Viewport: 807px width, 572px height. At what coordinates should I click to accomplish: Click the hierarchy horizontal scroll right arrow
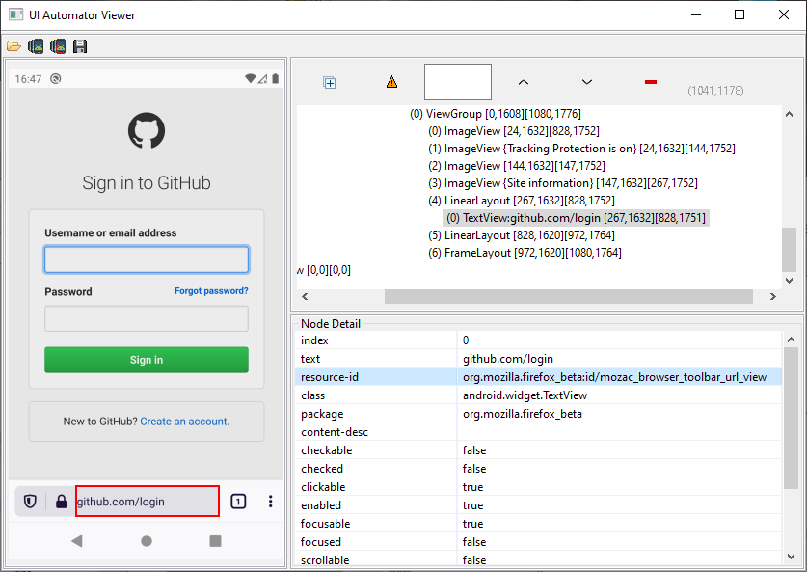click(x=772, y=296)
